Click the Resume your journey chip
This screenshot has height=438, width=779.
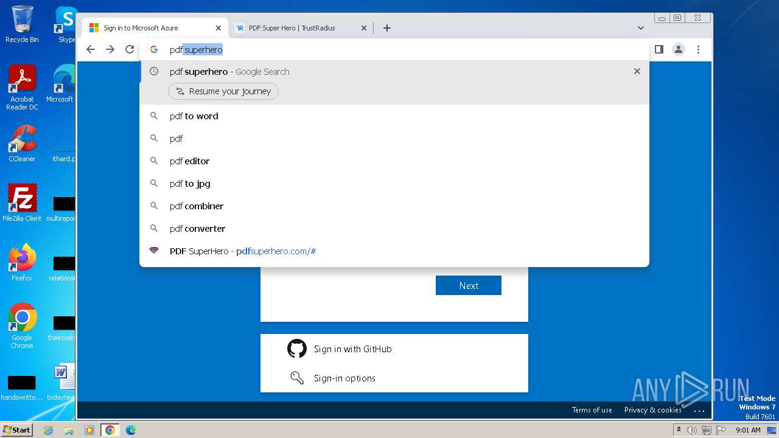(223, 91)
